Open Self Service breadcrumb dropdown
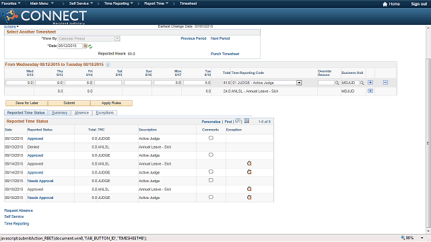Image resolution: width=431 pixels, height=242 pixels. 81,3
